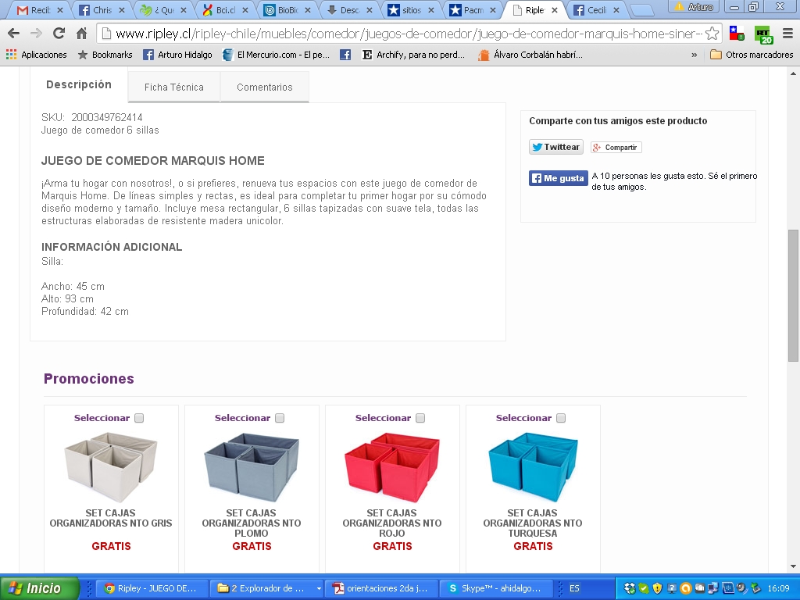Navigate back with the back arrow

click(x=14, y=34)
